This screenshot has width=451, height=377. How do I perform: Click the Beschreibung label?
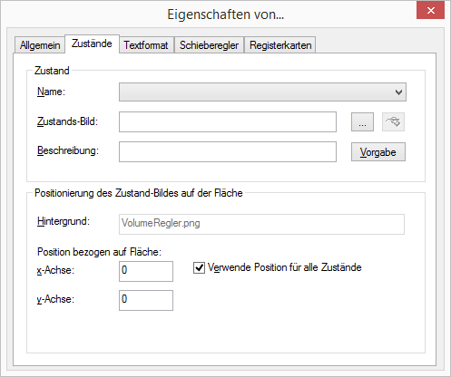[68, 150]
